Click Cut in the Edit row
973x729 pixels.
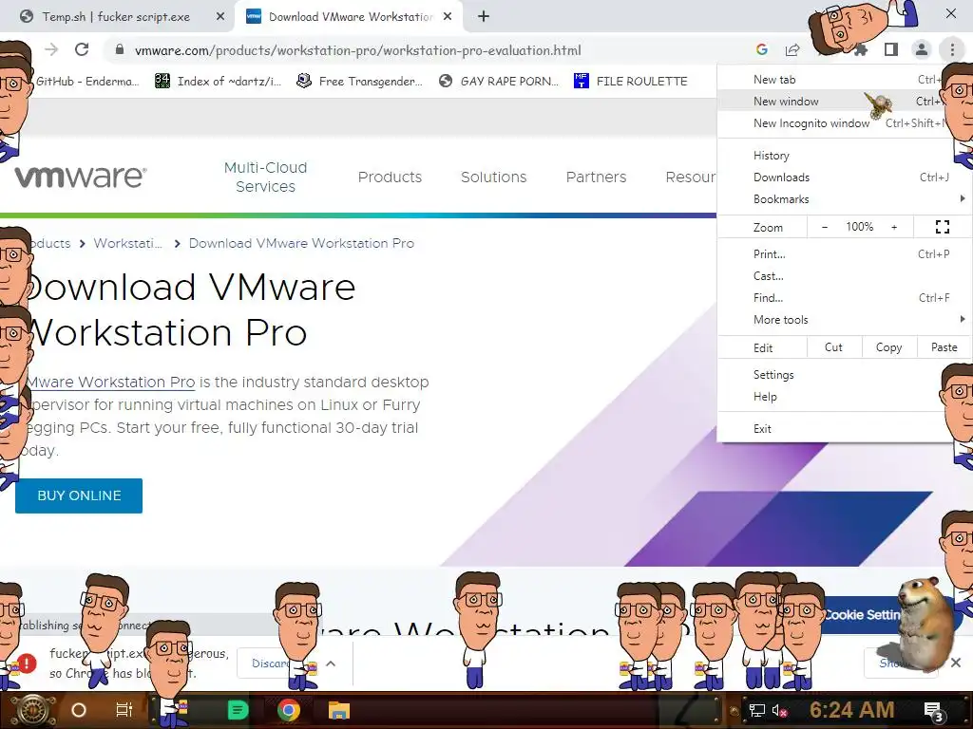[x=833, y=347]
